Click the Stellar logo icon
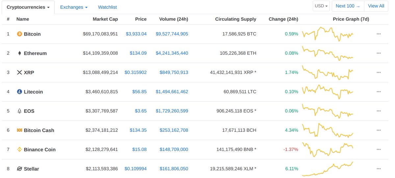 coord(19,169)
